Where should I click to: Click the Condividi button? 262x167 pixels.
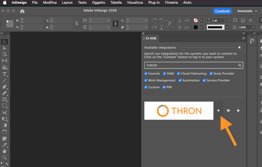[x=222, y=11]
